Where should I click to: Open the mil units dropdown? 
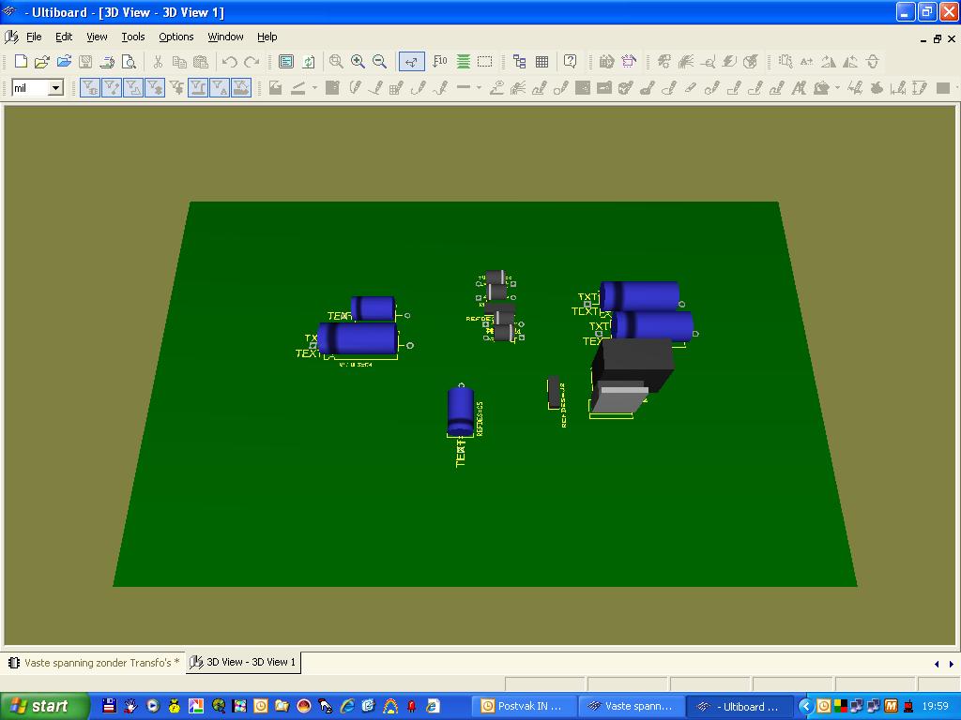(55, 88)
